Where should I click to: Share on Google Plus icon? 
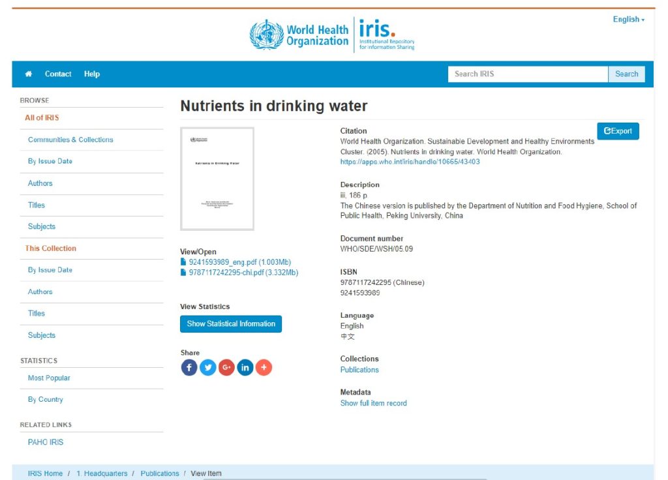[x=226, y=367]
